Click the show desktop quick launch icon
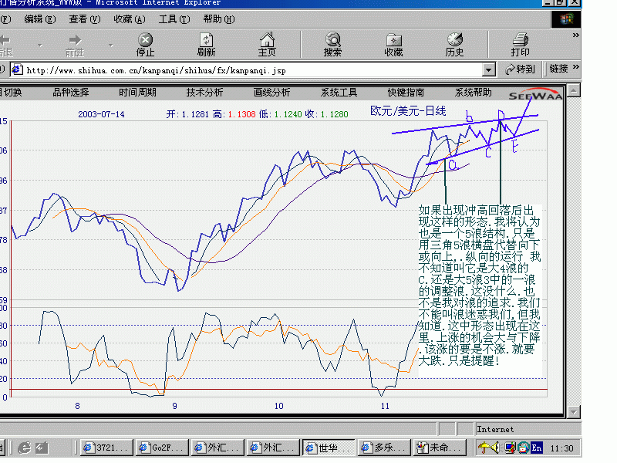617x463 pixels. click(x=42, y=448)
